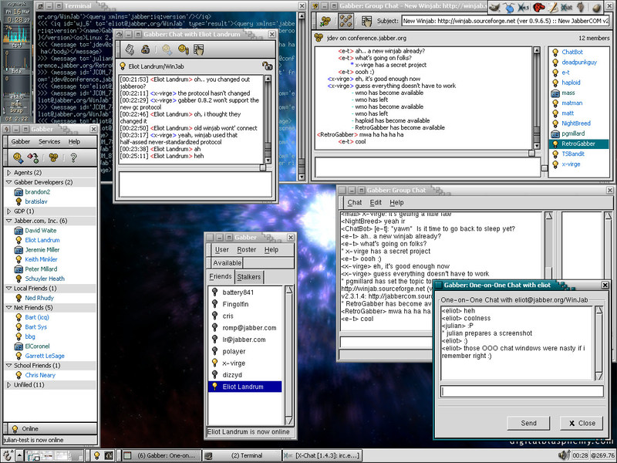Click the workspace pager in bottom panel

point(54,455)
